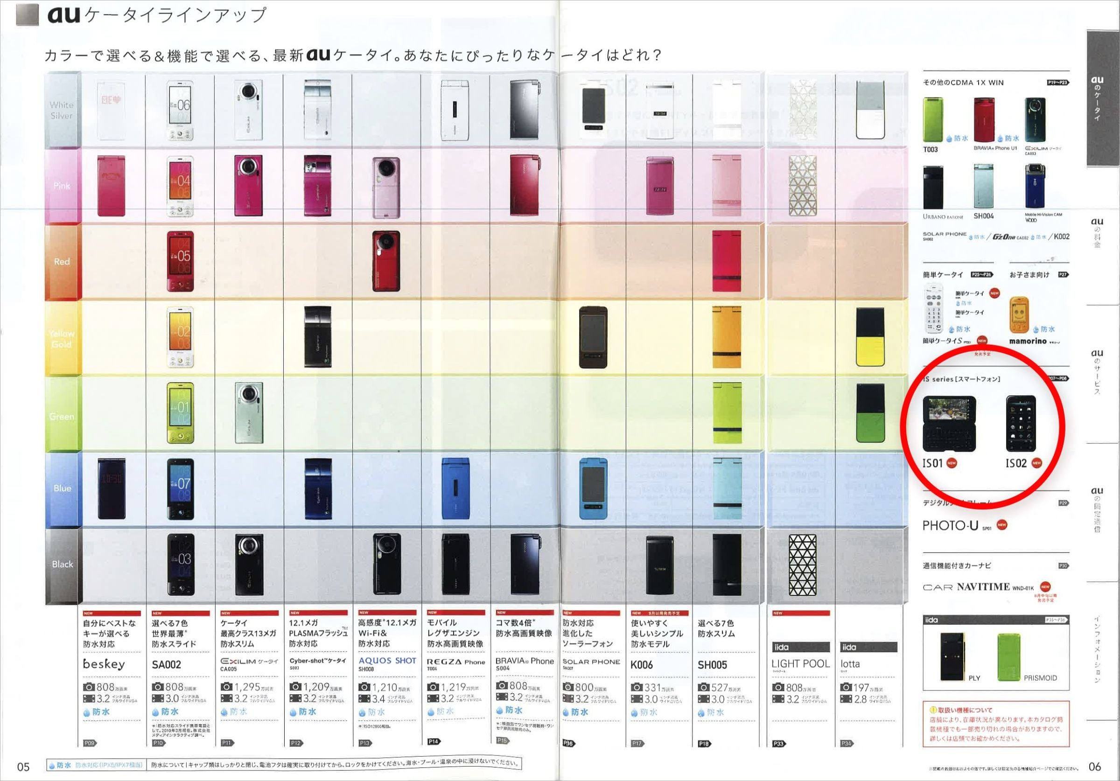Click the Red color row label
Image resolution: width=1120 pixels, height=781 pixels.
tap(62, 261)
